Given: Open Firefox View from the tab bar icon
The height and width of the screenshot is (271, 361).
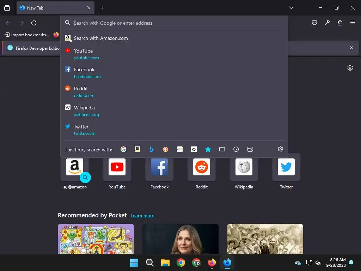Looking at the screenshot, I should coord(7,8).
